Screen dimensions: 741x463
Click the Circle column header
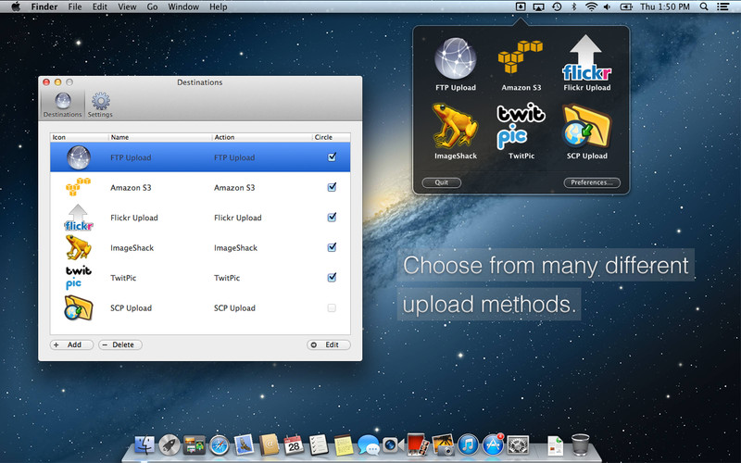332,137
